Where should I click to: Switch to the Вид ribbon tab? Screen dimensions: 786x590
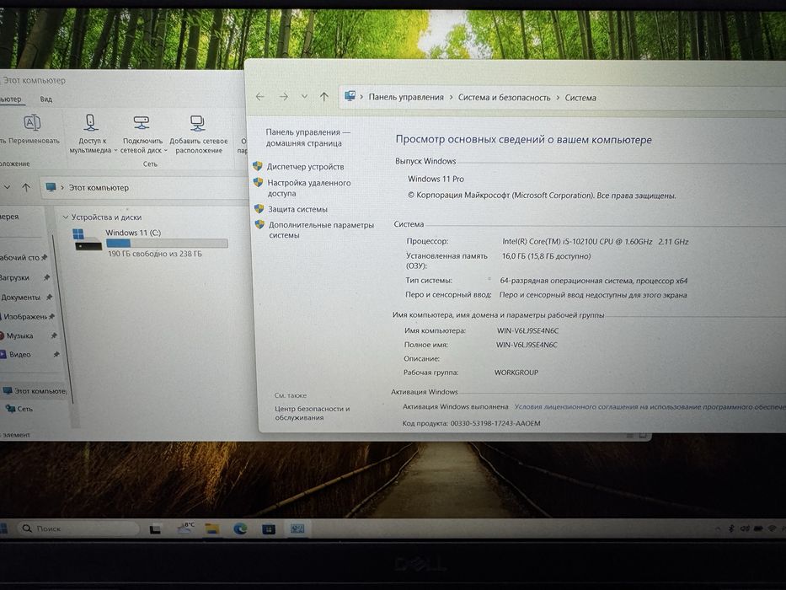pos(46,99)
